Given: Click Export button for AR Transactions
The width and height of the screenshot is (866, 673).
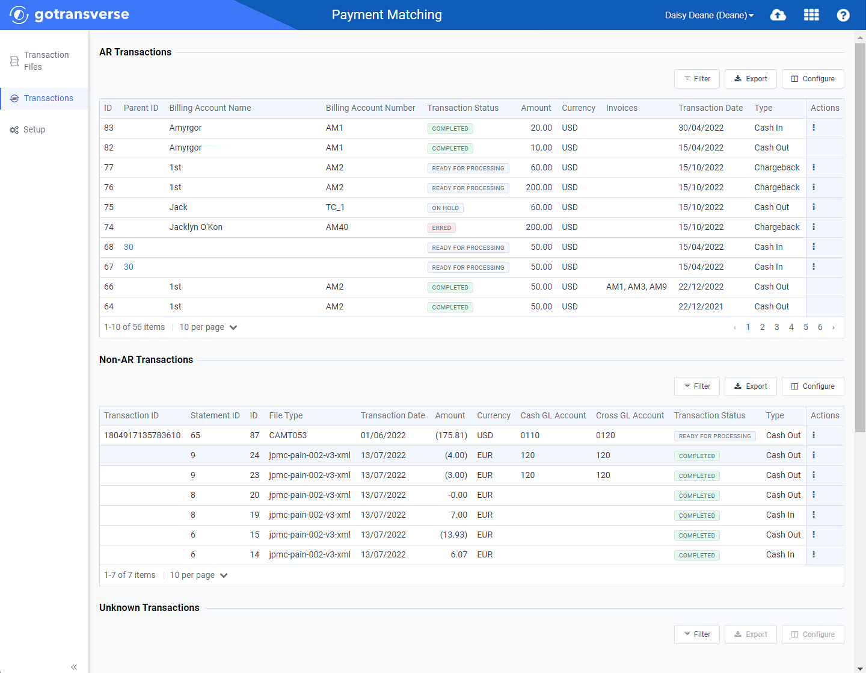Looking at the screenshot, I should click(751, 79).
